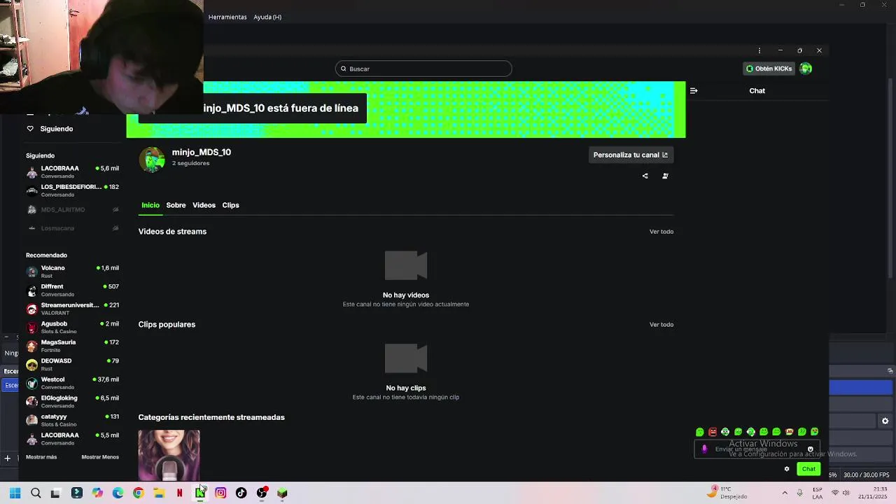Viewport: 896px width, 504px height.
Task: Open recommended channel Streameruniversit
Action: point(72,309)
